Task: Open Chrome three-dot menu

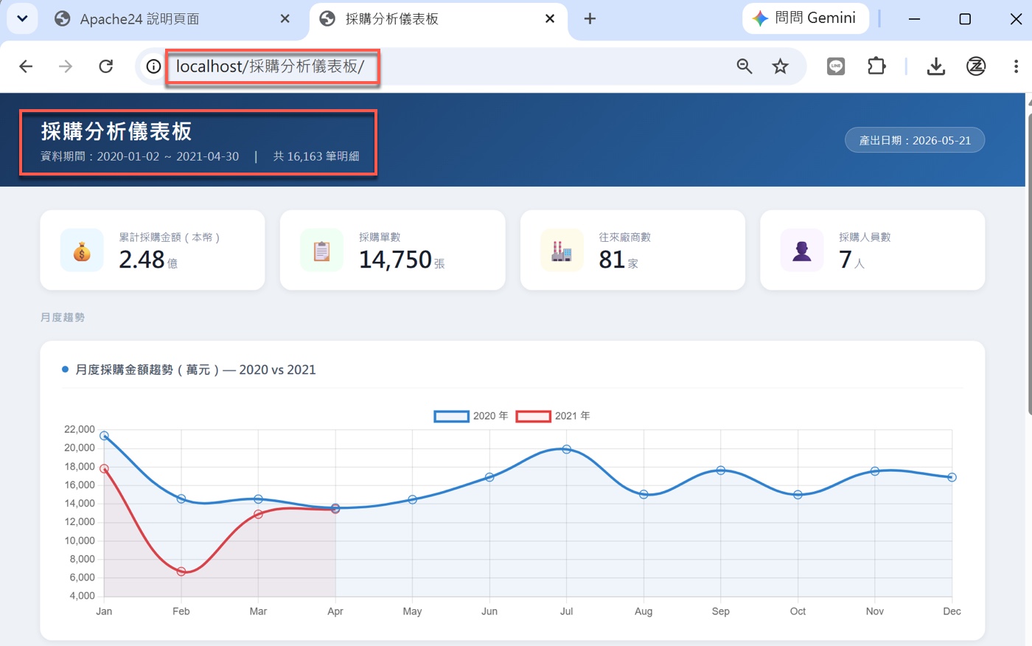Action: (x=1016, y=66)
